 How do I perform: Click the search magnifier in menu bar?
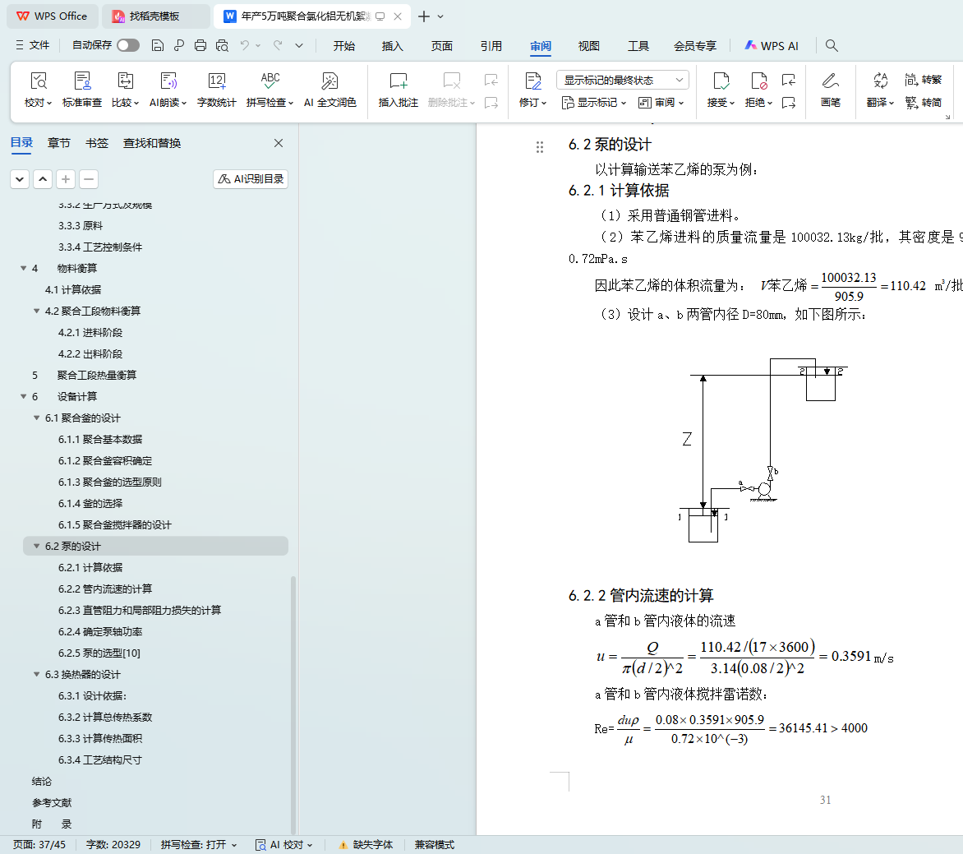pyautogui.click(x=832, y=46)
